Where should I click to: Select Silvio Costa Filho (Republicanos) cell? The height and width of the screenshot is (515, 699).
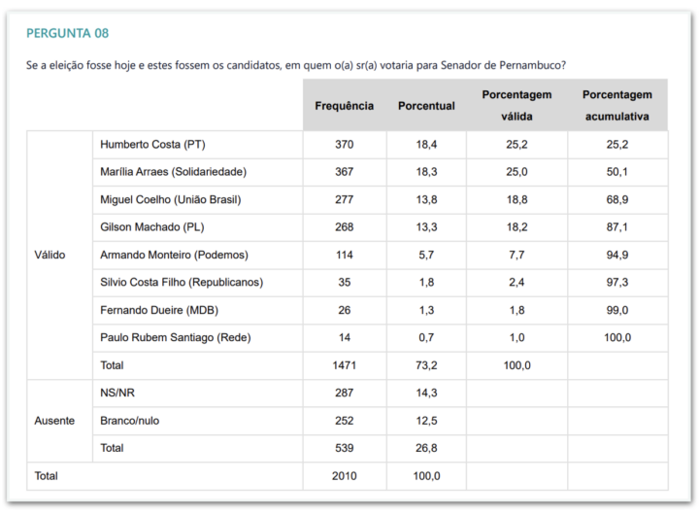tap(182, 283)
